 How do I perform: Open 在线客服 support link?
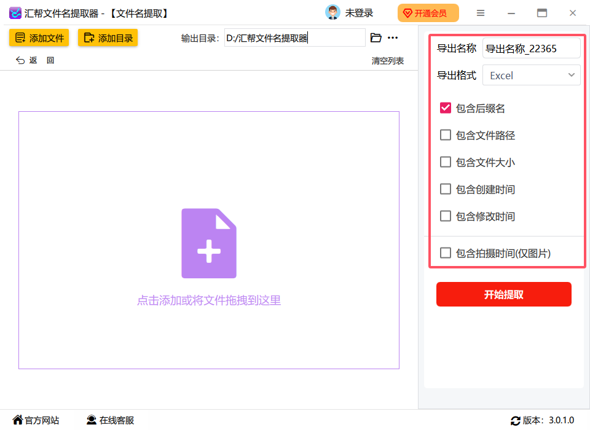click(x=110, y=420)
